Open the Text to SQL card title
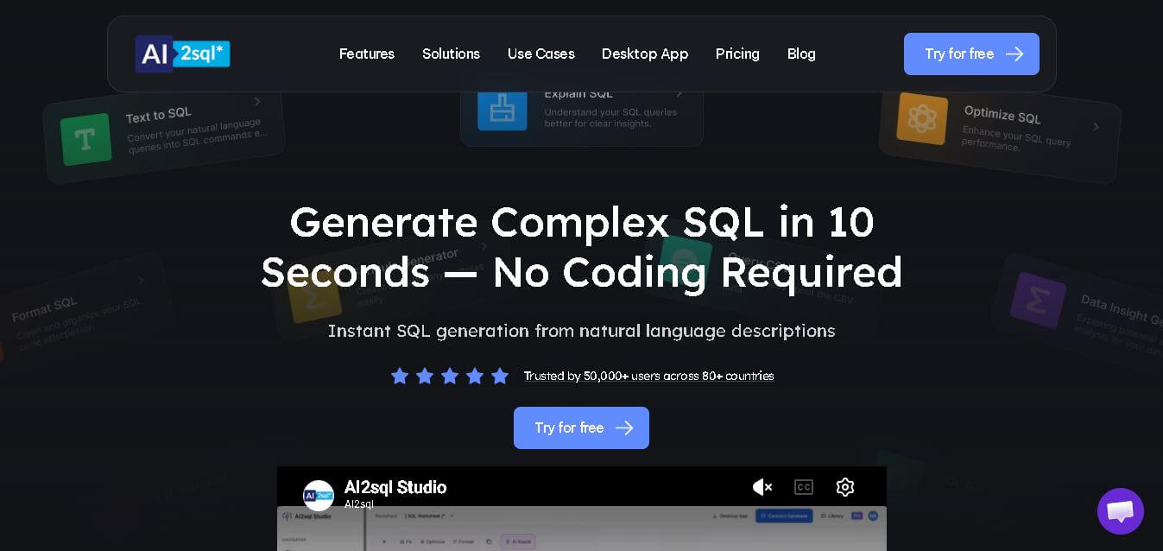 coord(159,115)
